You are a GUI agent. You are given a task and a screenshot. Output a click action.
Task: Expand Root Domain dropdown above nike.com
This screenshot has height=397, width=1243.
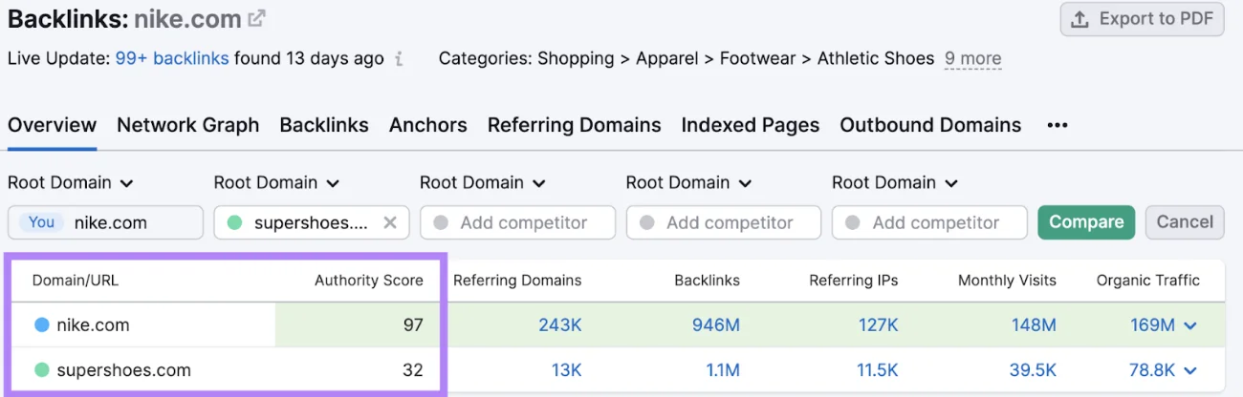(71, 182)
